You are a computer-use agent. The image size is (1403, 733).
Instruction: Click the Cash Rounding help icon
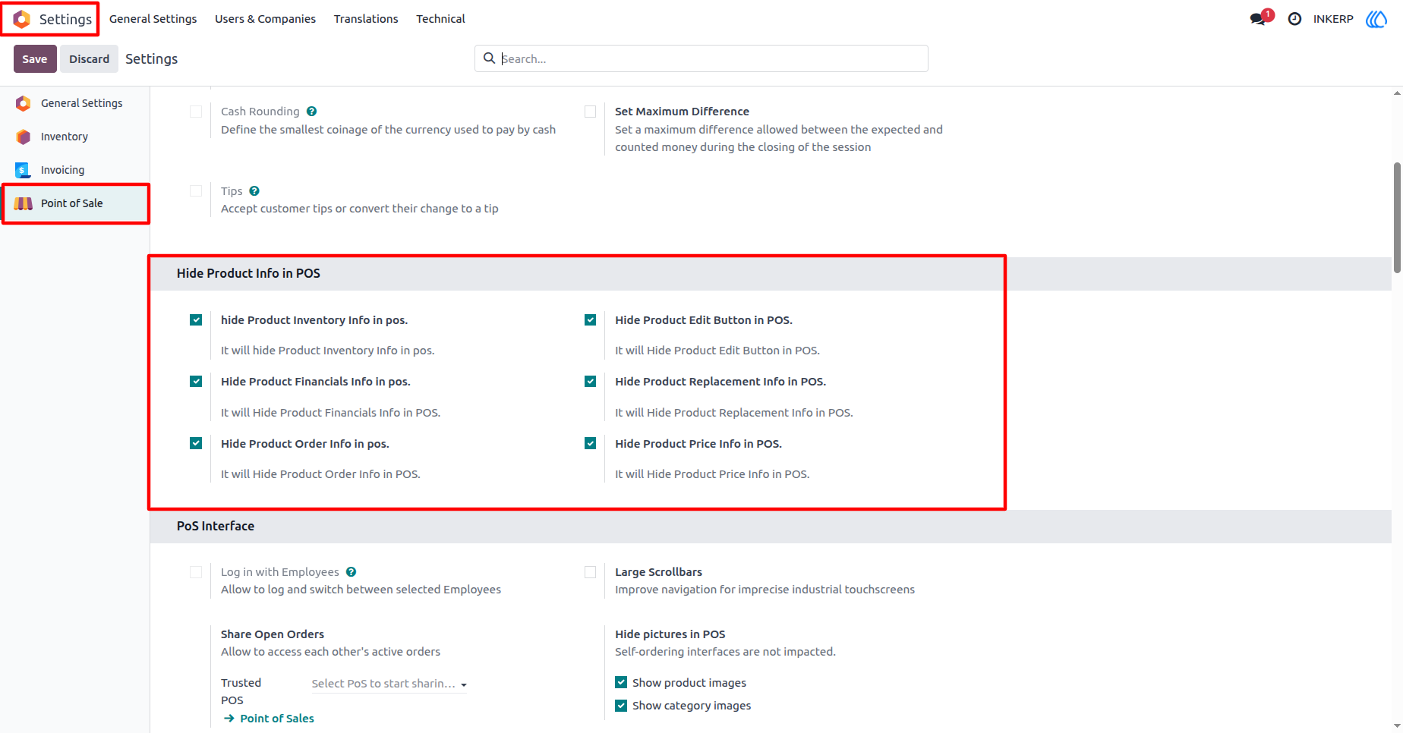pyautogui.click(x=311, y=112)
